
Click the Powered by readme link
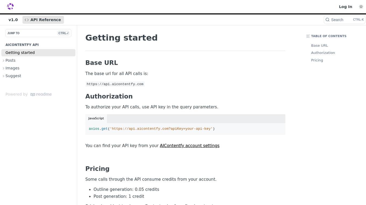pos(29,94)
